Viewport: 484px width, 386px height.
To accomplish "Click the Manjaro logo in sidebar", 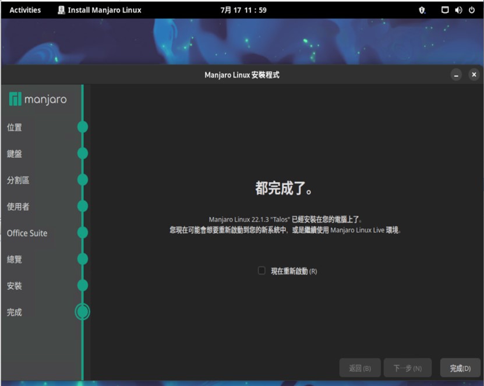I will [x=38, y=99].
